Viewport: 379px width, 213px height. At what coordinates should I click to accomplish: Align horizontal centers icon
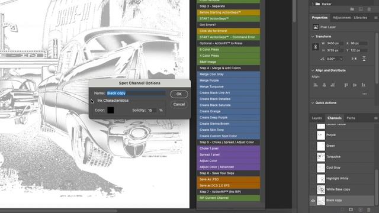click(324, 85)
